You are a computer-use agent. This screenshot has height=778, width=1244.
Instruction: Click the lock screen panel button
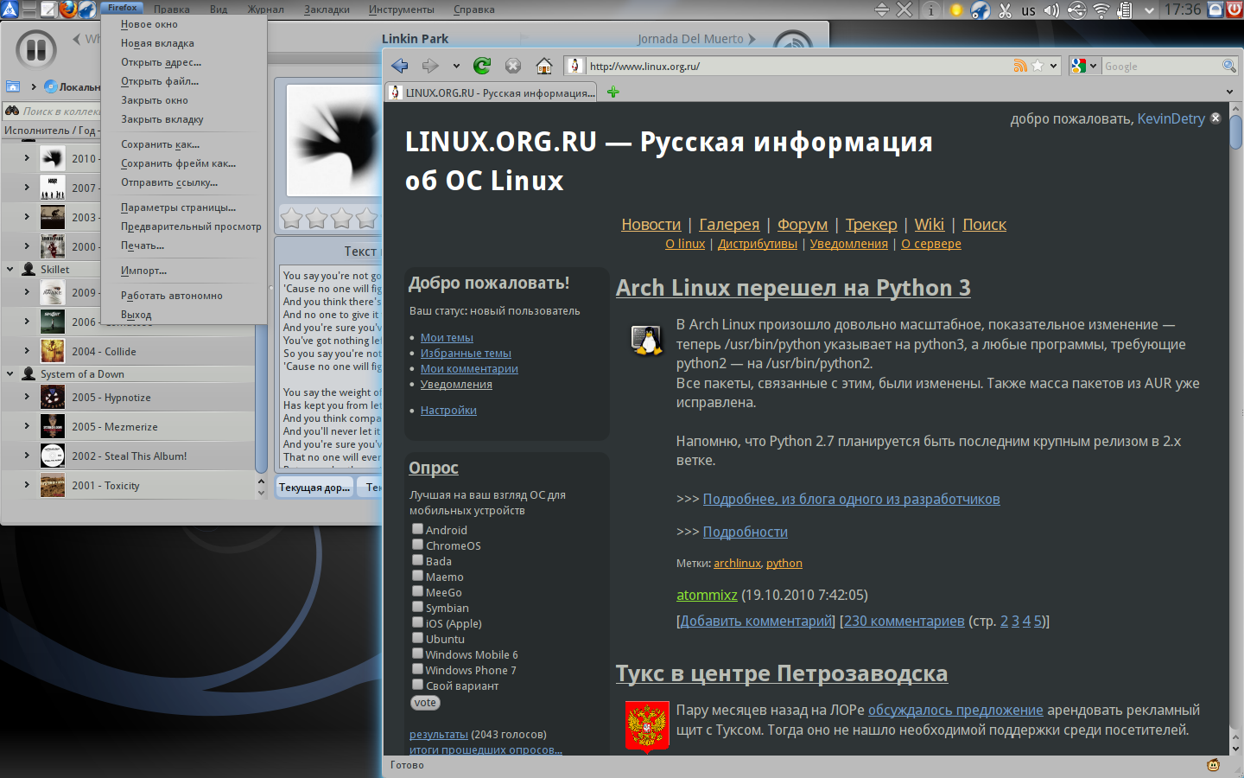(1215, 10)
